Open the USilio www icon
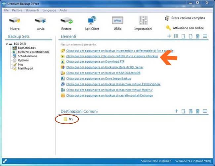The image size is (215, 166). pyautogui.click(x=117, y=21)
